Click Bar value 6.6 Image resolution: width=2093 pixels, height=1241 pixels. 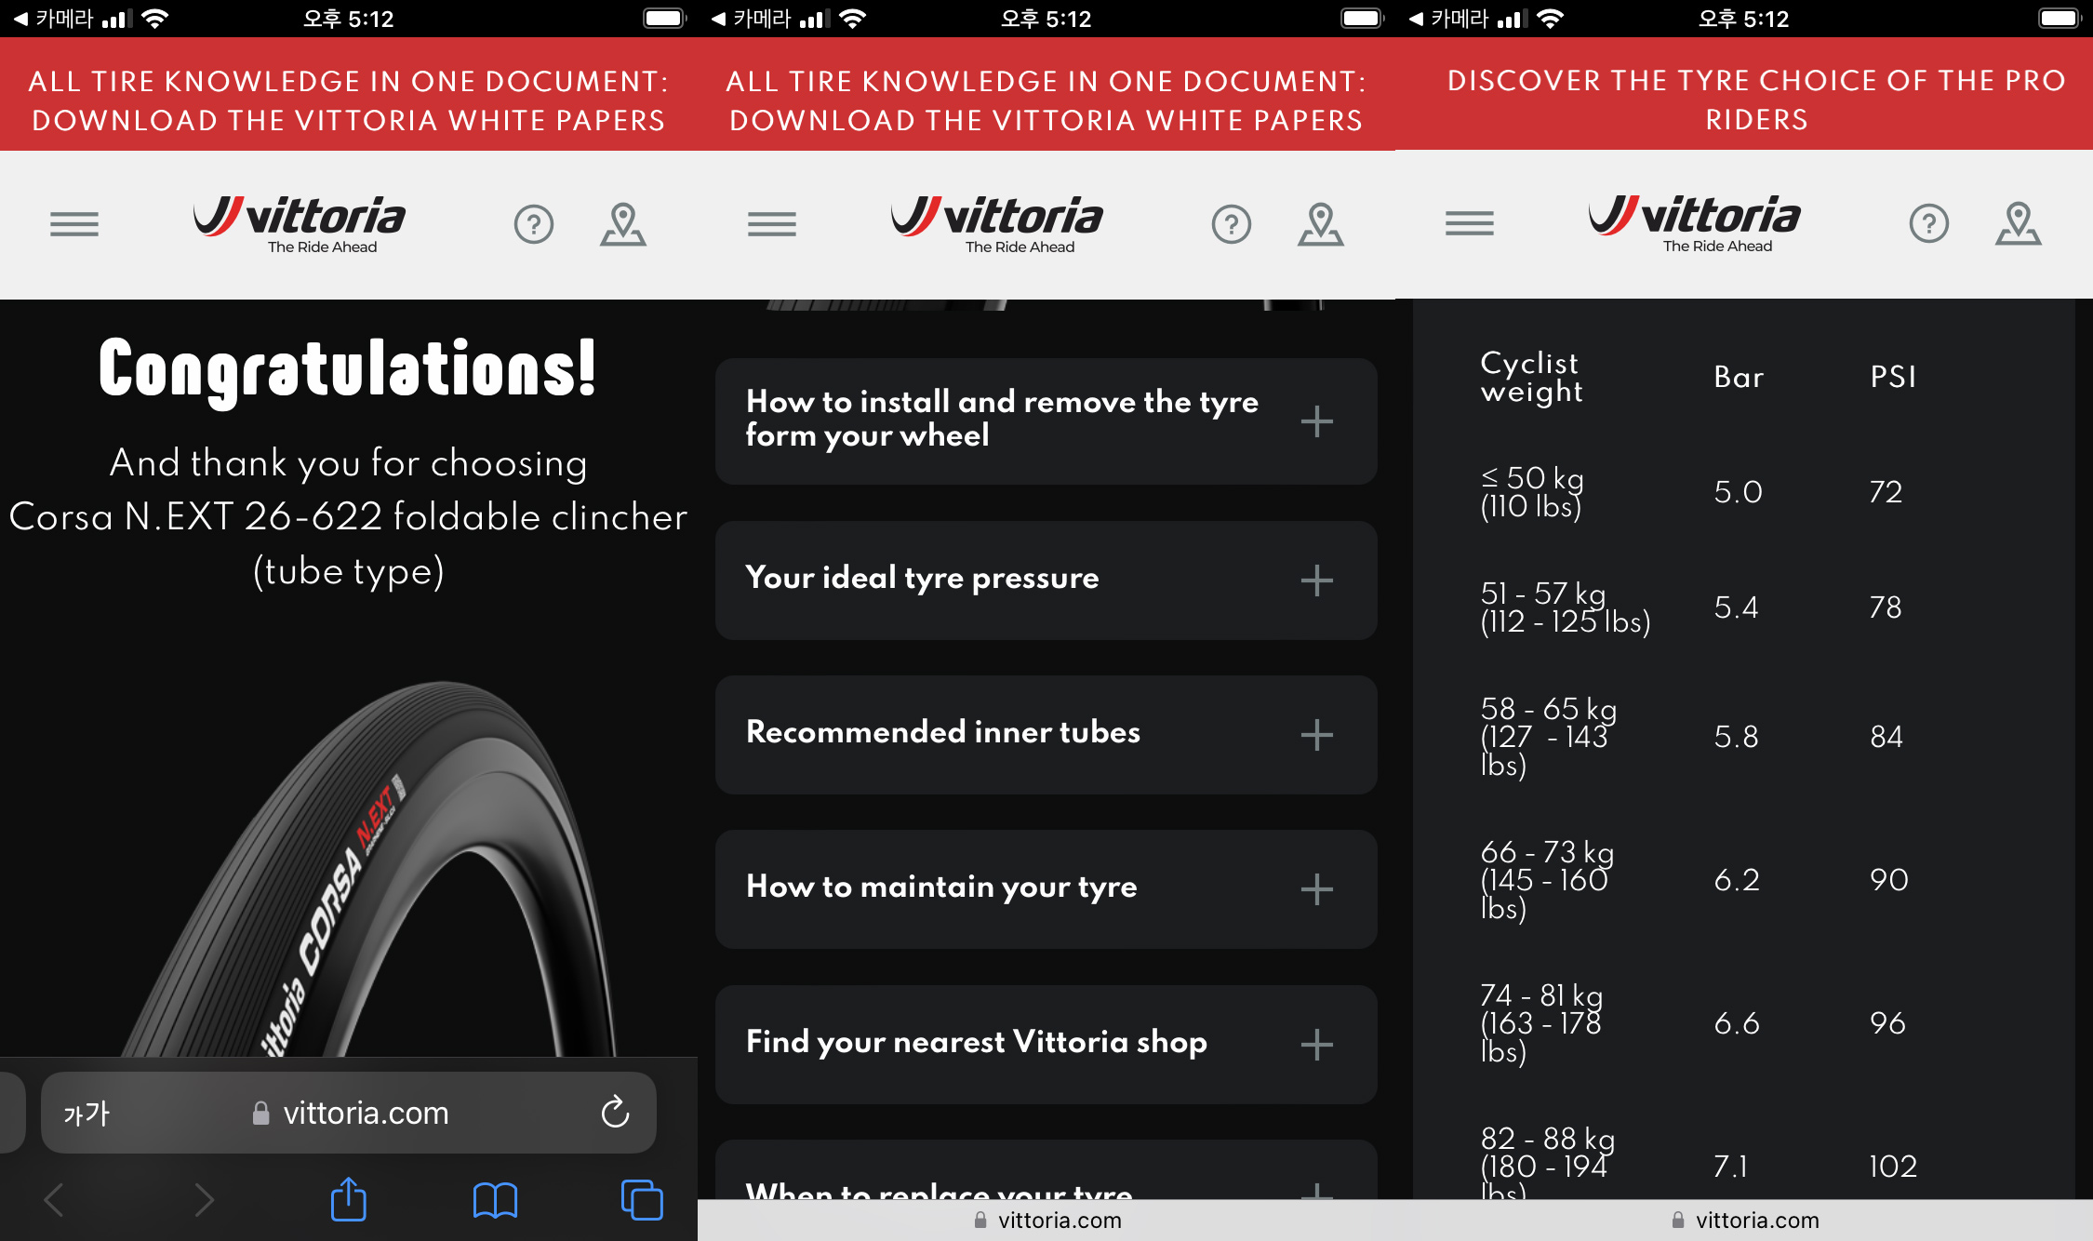pos(1737,1023)
